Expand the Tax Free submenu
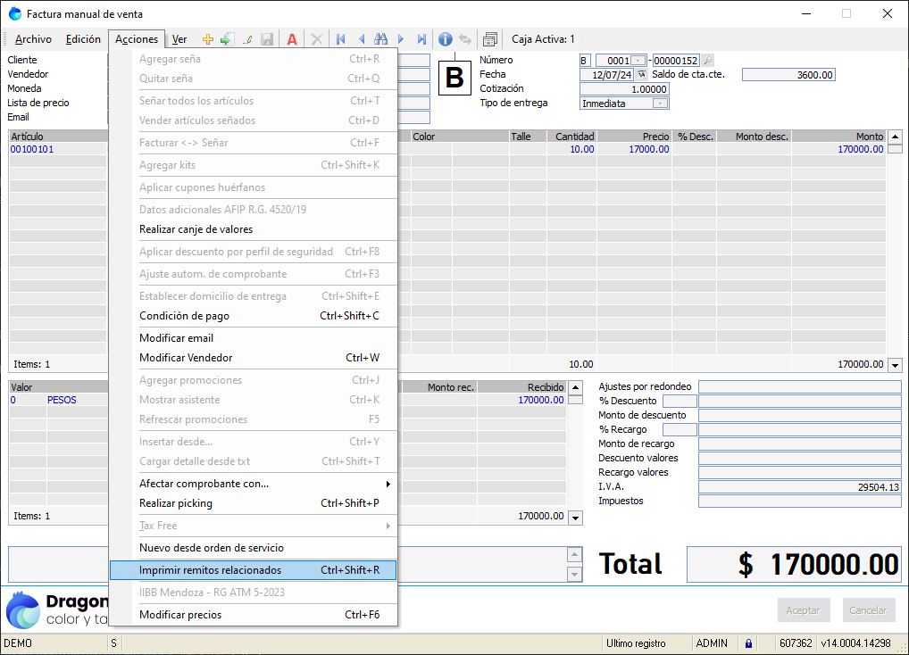Image resolution: width=909 pixels, height=655 pixels. point(254,526)
